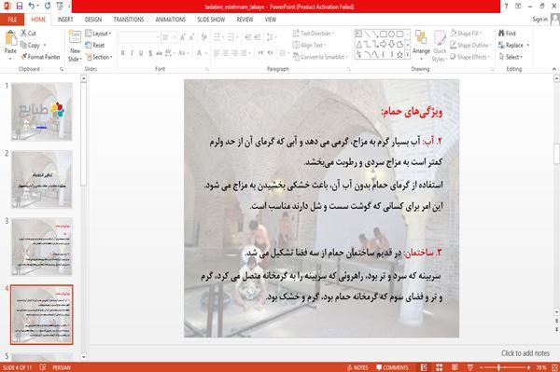
Task: Justify the text
Action: pyautogui.click(x=244, y=53)
